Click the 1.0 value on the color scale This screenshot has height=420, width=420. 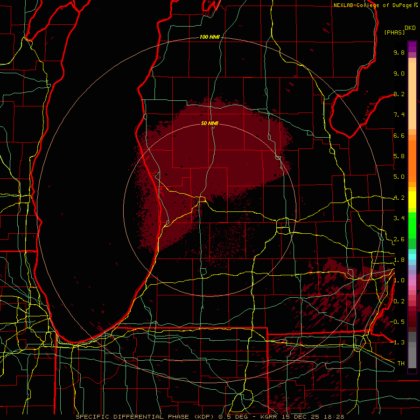399,280
